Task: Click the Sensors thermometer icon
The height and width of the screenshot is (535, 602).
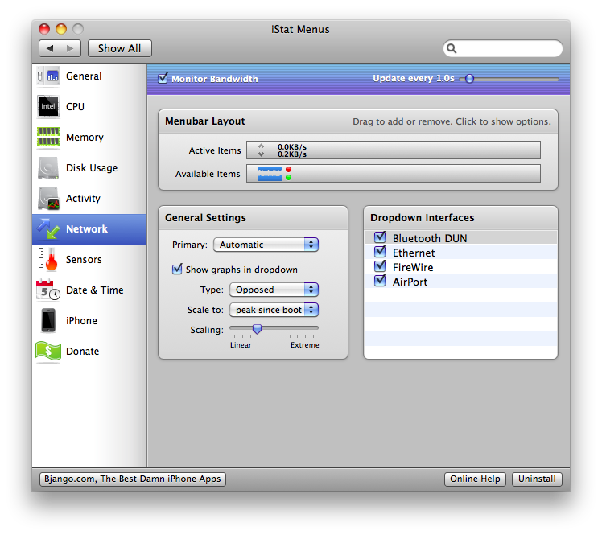Action: tap(48, 259)
